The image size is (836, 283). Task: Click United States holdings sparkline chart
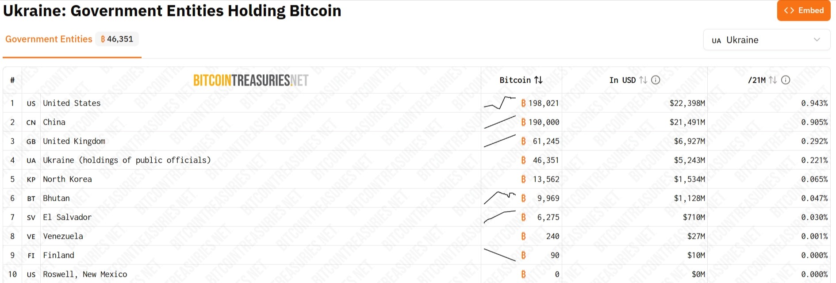[500, 103]
